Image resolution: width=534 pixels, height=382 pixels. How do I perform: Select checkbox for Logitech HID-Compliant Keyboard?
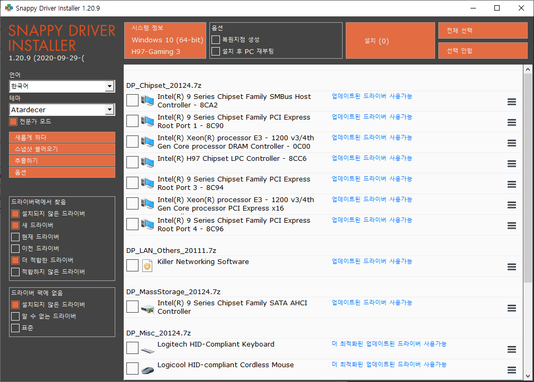(x=132, y=348)
